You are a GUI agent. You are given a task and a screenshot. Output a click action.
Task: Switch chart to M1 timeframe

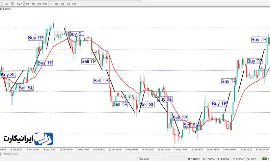28,4
